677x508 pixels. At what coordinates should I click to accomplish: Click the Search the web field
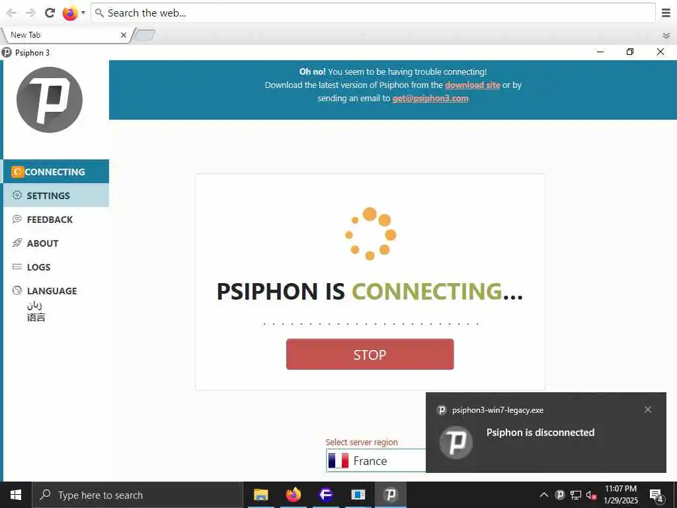coord(374,13)
